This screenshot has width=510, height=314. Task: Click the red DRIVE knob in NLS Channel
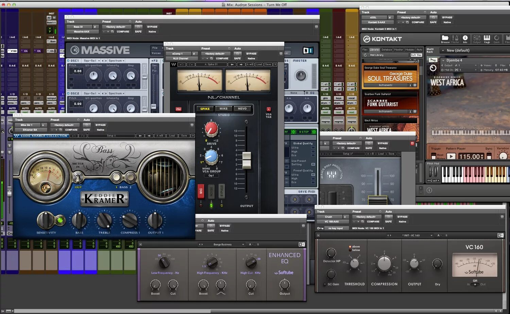[x=211, y=129]
